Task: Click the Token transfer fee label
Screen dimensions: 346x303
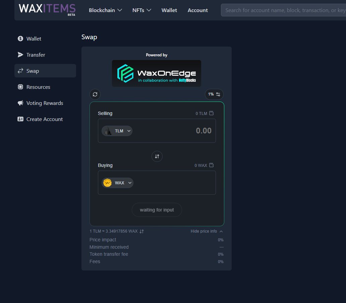Action: pos(109,254)
